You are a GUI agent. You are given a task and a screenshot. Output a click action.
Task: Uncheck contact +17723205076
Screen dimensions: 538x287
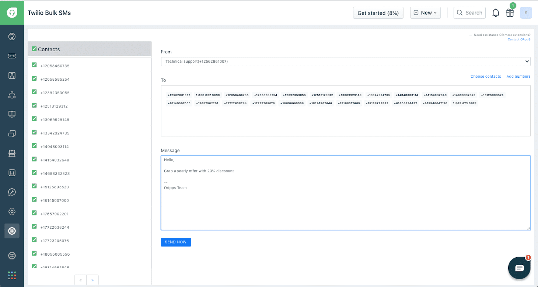tap(34, 240)
